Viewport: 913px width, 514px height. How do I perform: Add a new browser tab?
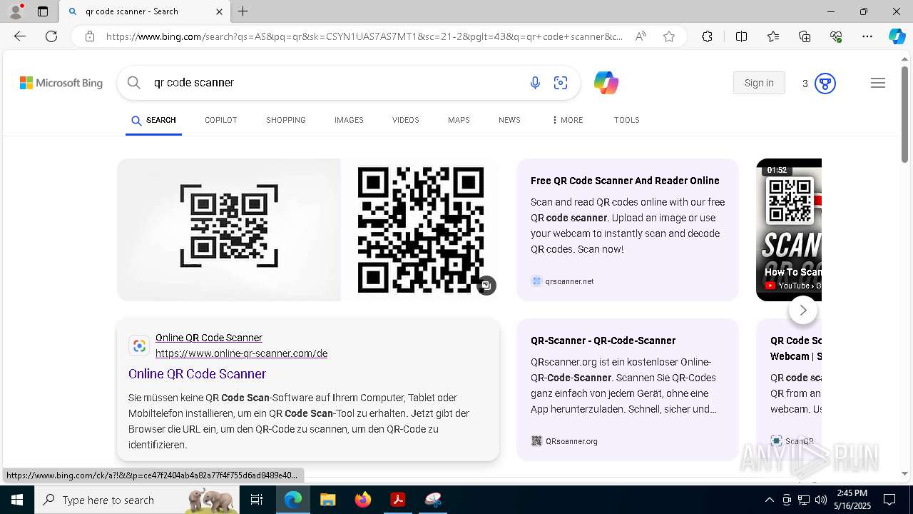point(243,11)
